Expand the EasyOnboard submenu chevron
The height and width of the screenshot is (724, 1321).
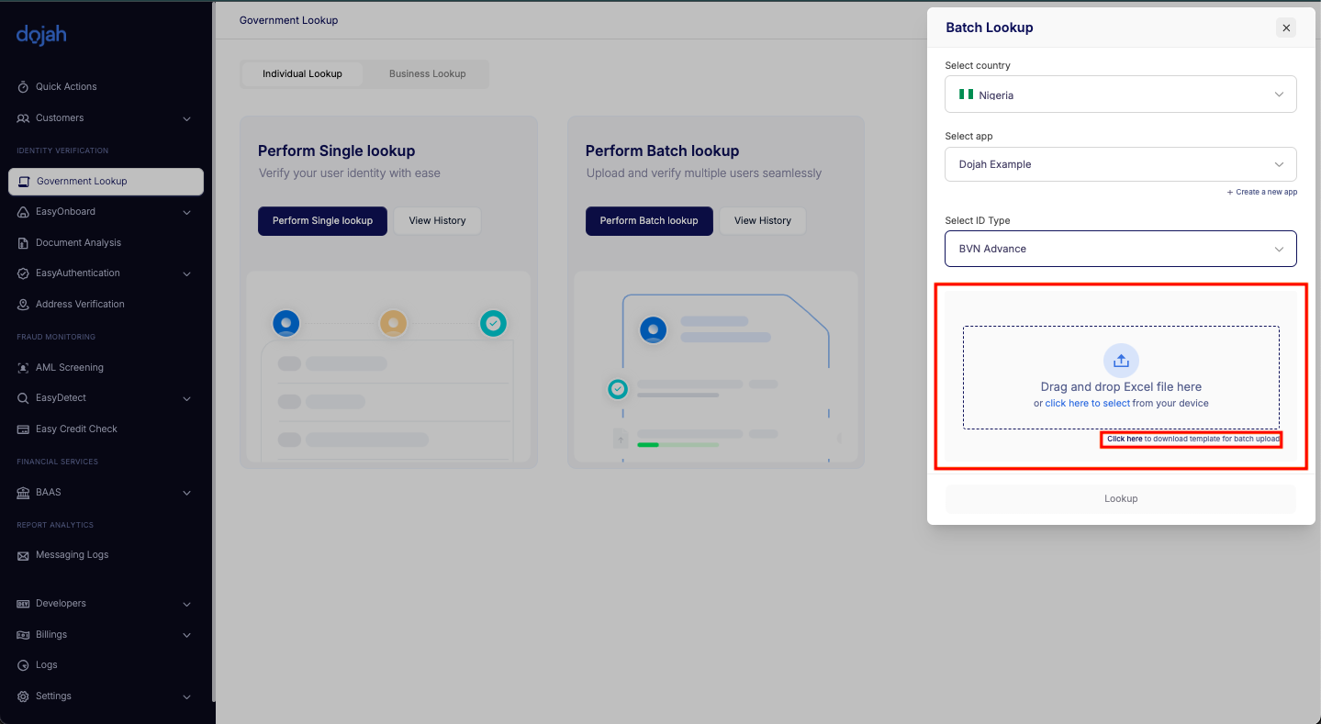(x=186, y=212)
